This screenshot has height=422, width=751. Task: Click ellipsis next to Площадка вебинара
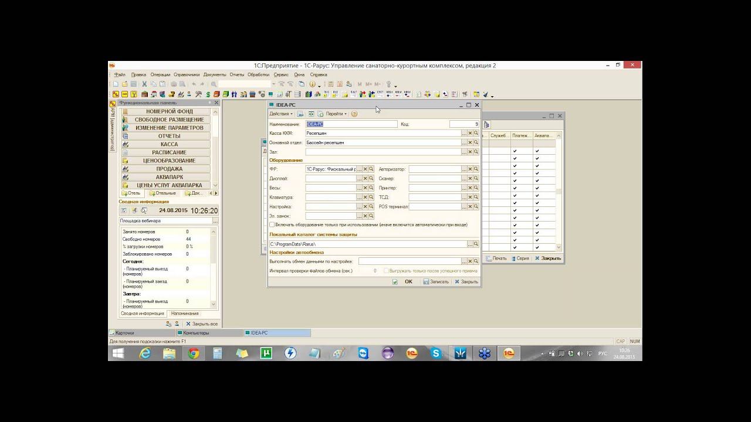(215, 221)
